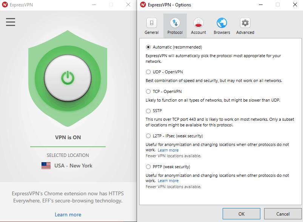
Task: Select the TCP - OpenVPN radio button
Action: pyautogui.click(x=148, y=91)
